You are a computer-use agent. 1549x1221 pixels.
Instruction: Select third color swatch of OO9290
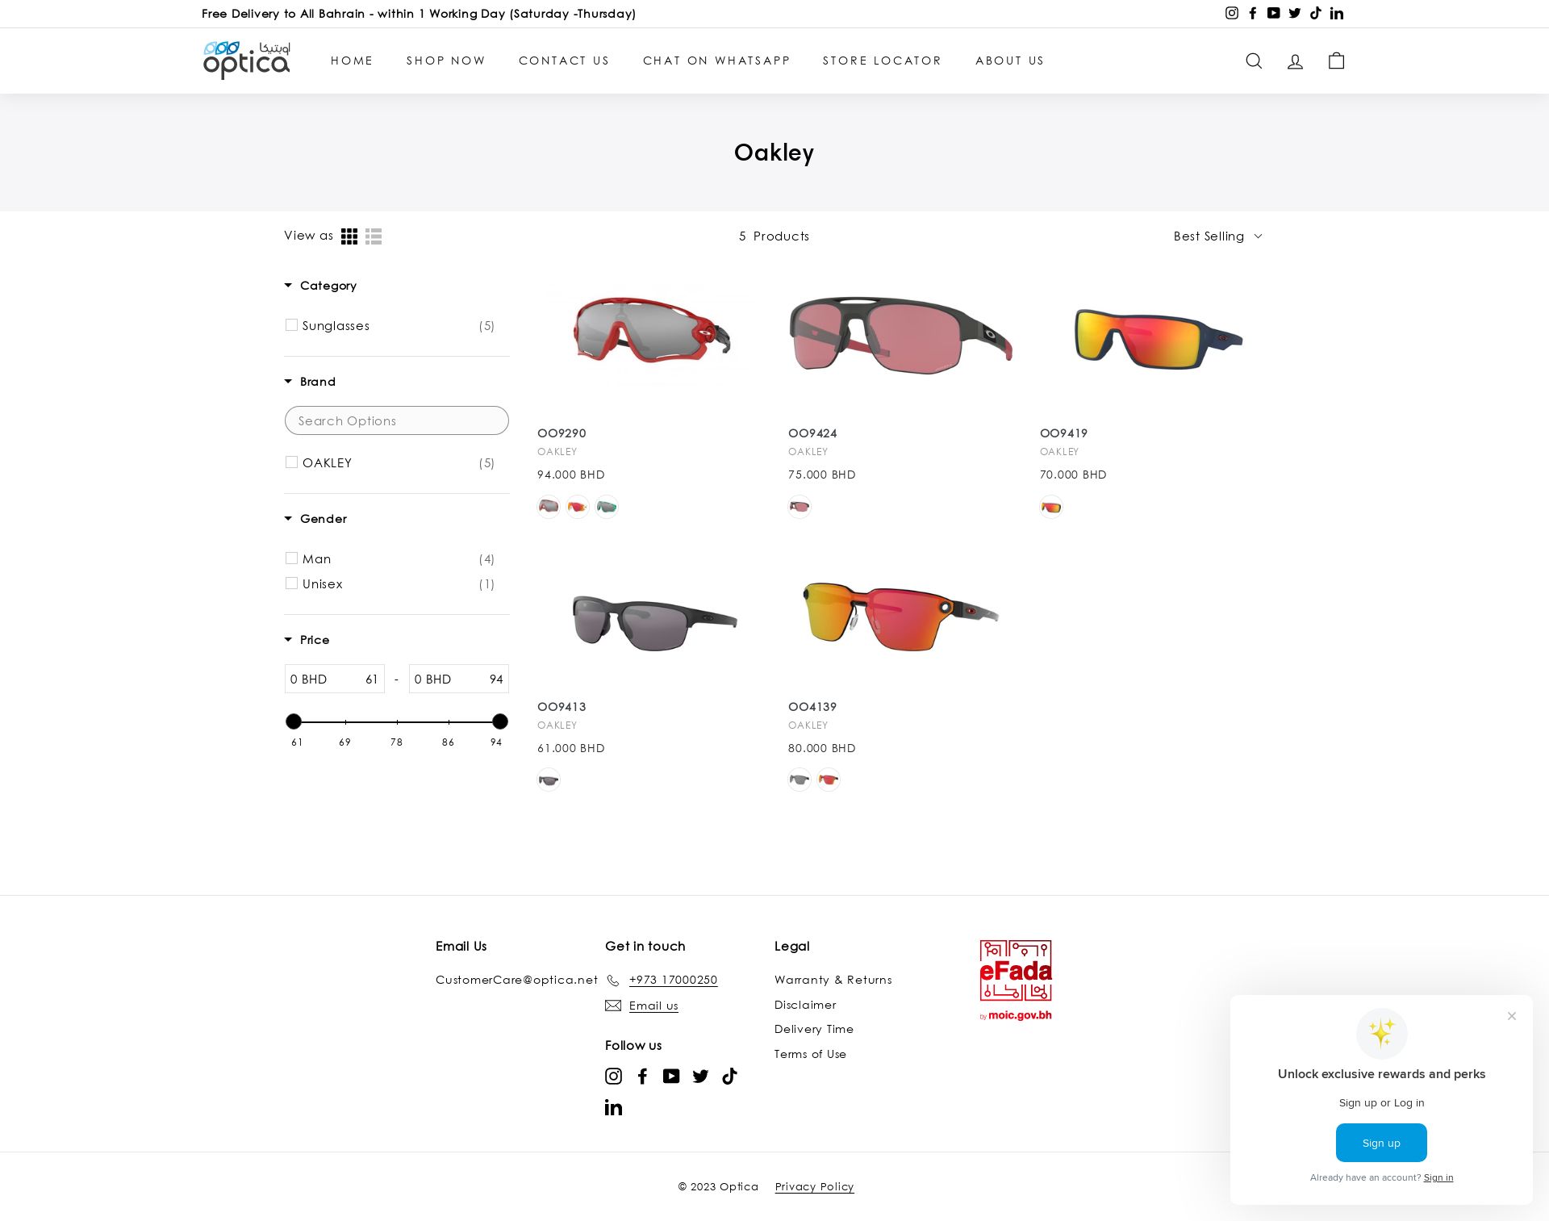(x=607, y=507)
